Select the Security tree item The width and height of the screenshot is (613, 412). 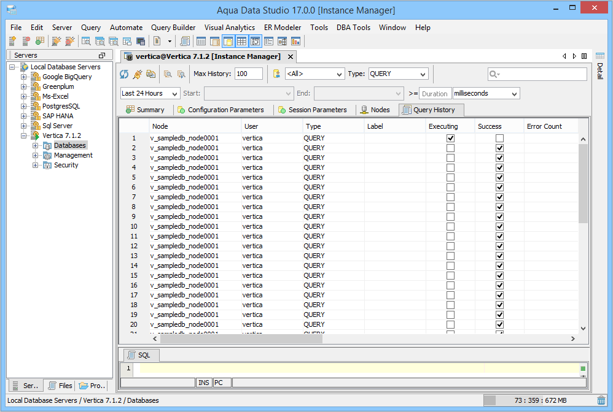(x=66, y=165)
